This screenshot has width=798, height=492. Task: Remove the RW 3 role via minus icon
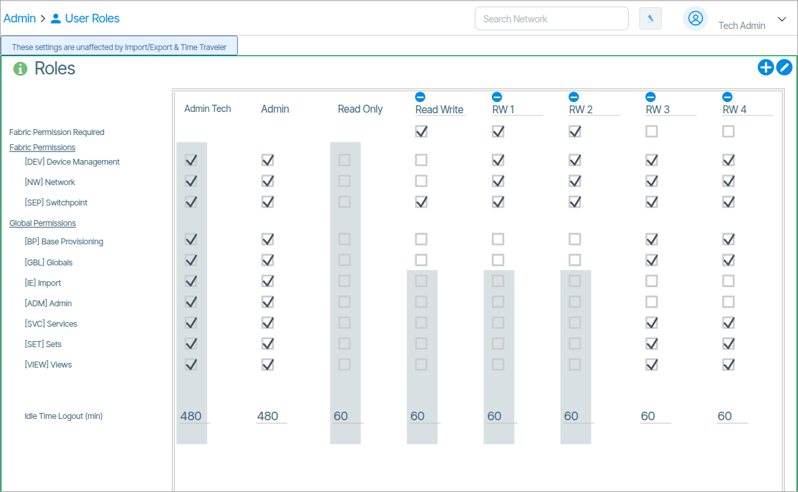click(x=651, y=97)
